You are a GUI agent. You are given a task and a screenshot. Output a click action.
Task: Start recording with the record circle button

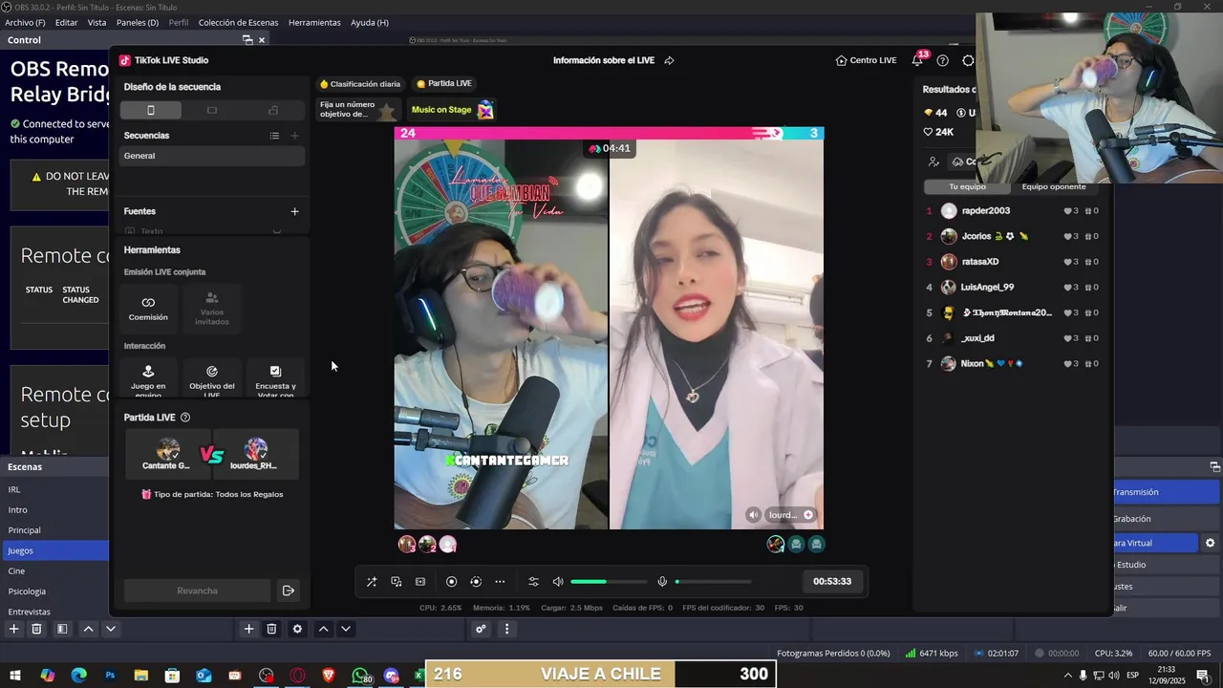click(x=452, y=581)
